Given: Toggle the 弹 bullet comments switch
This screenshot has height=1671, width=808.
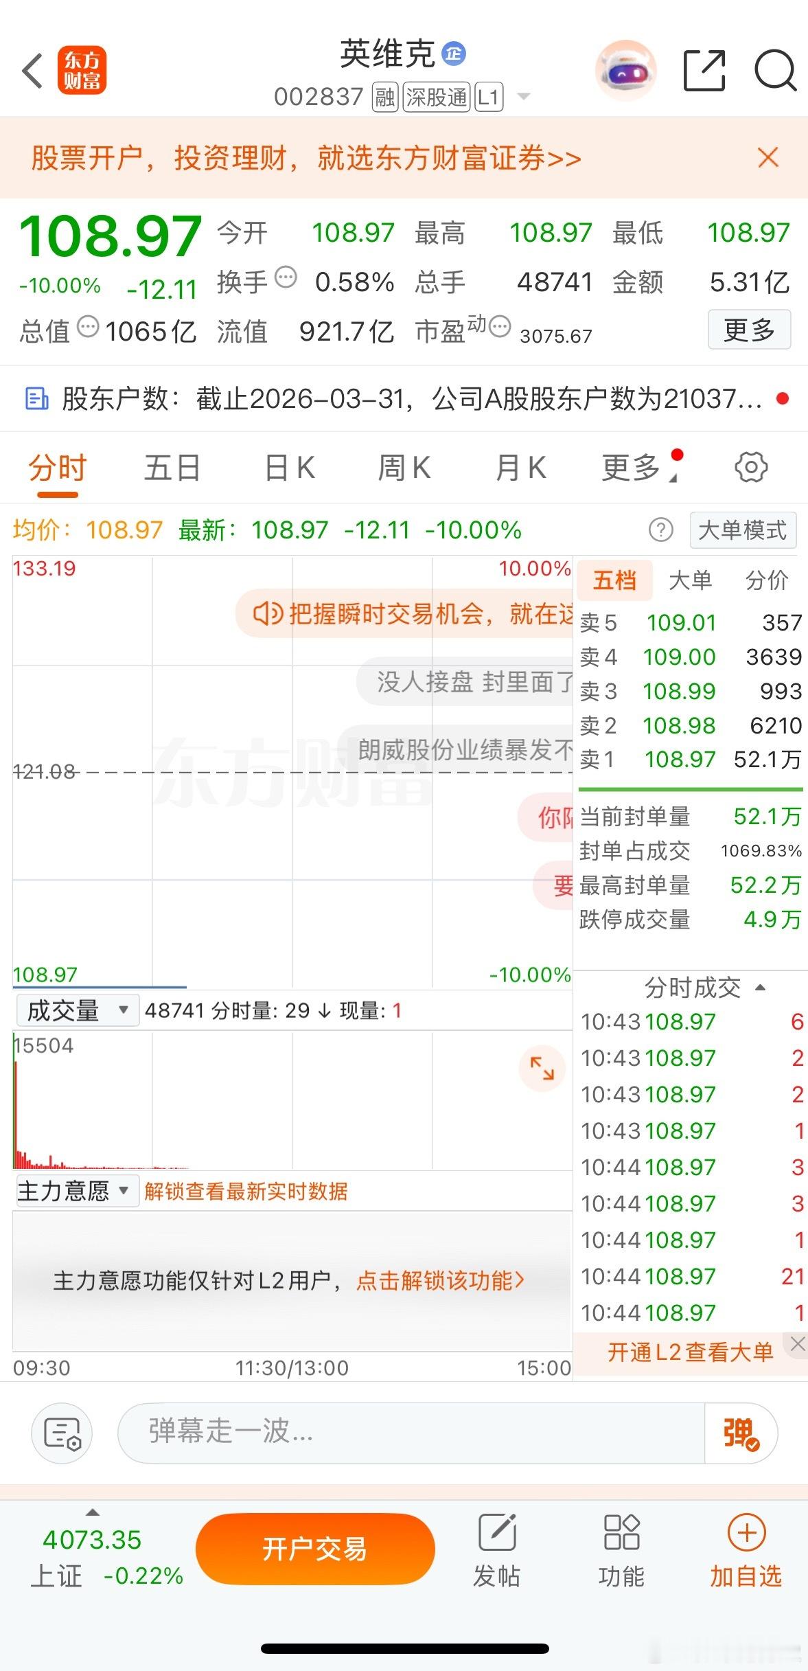Looking at the screenshot, I should pyautogui.click(x=741, y=1433).
